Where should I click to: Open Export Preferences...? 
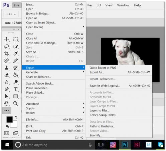coord(119,79)
